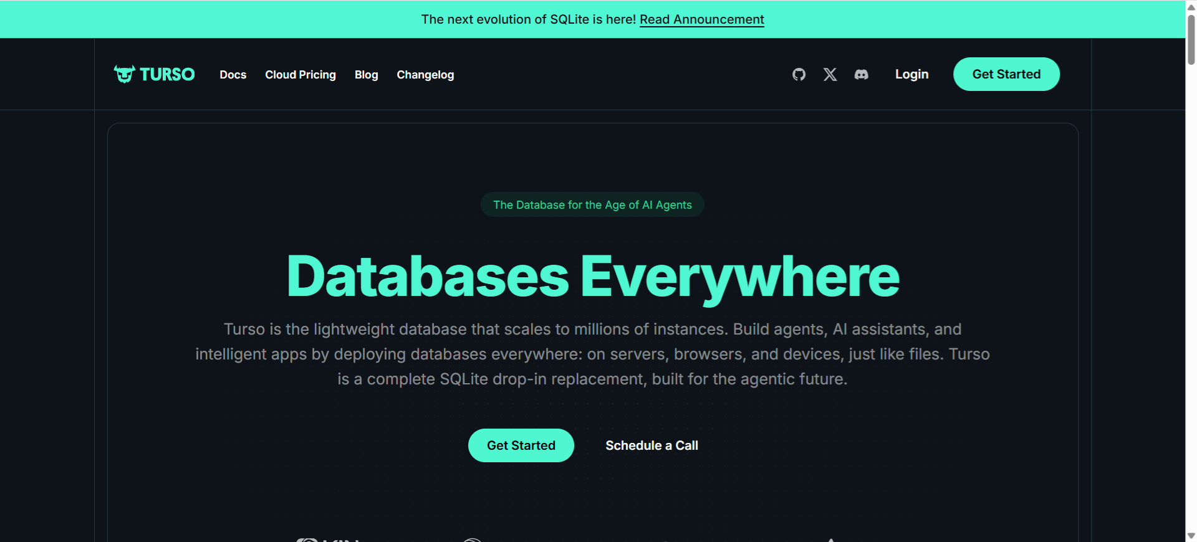The width and height of the screenshot is (1197, 542).
Task: Click the Login link
Action: [x=911, y=74]
